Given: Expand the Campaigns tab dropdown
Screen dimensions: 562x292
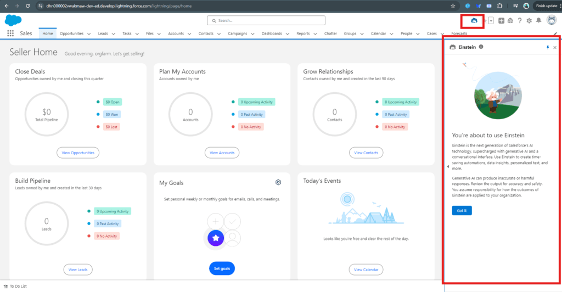Looking at the screenshot, I should coord(252,33).
